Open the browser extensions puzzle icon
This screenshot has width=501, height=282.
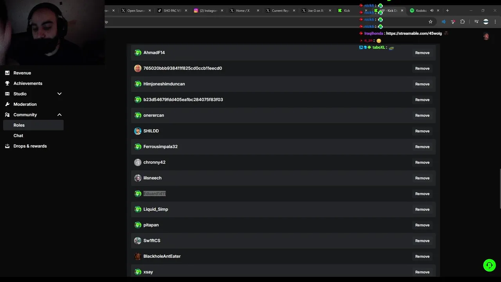(x=462, y=22)
